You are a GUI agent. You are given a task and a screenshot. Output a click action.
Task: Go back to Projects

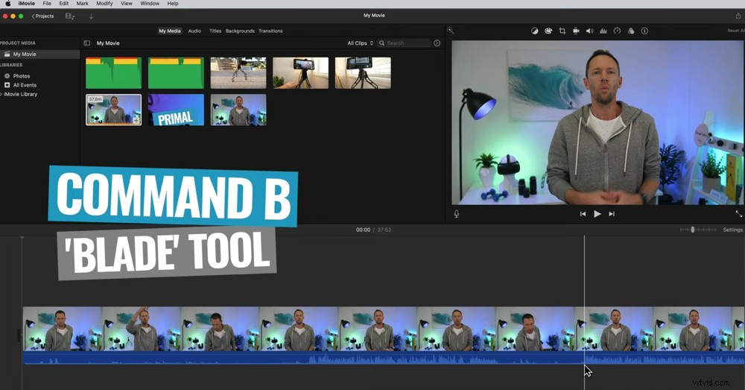[42, 16]
